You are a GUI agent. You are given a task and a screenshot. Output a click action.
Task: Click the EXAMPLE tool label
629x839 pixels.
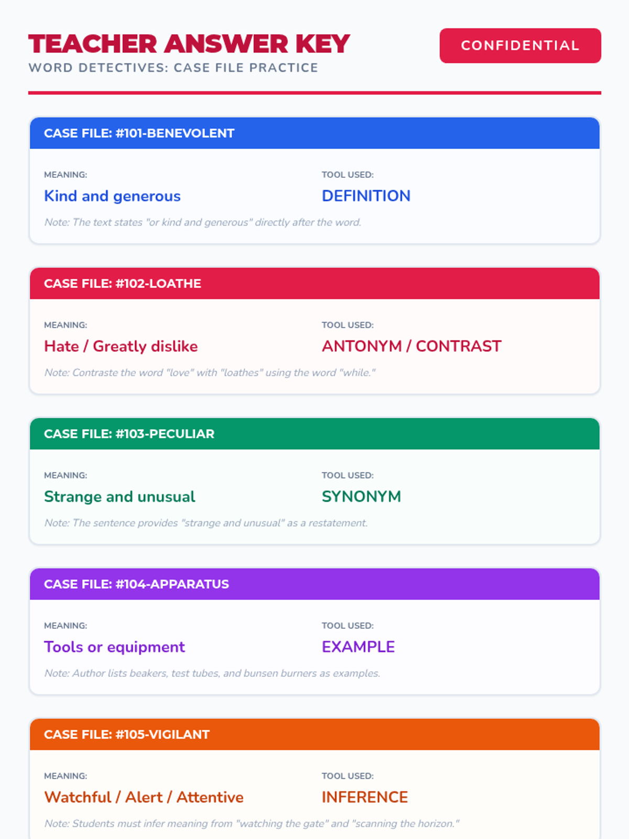pos(358,647)
